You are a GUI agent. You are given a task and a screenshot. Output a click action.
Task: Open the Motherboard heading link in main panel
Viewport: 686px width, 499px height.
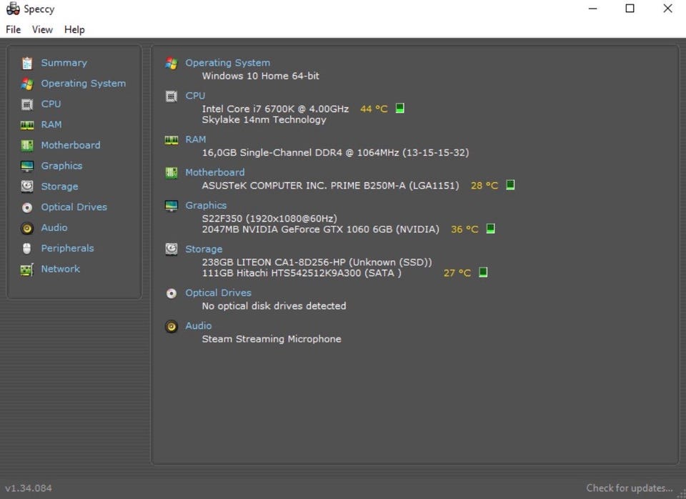coord(215,172)
